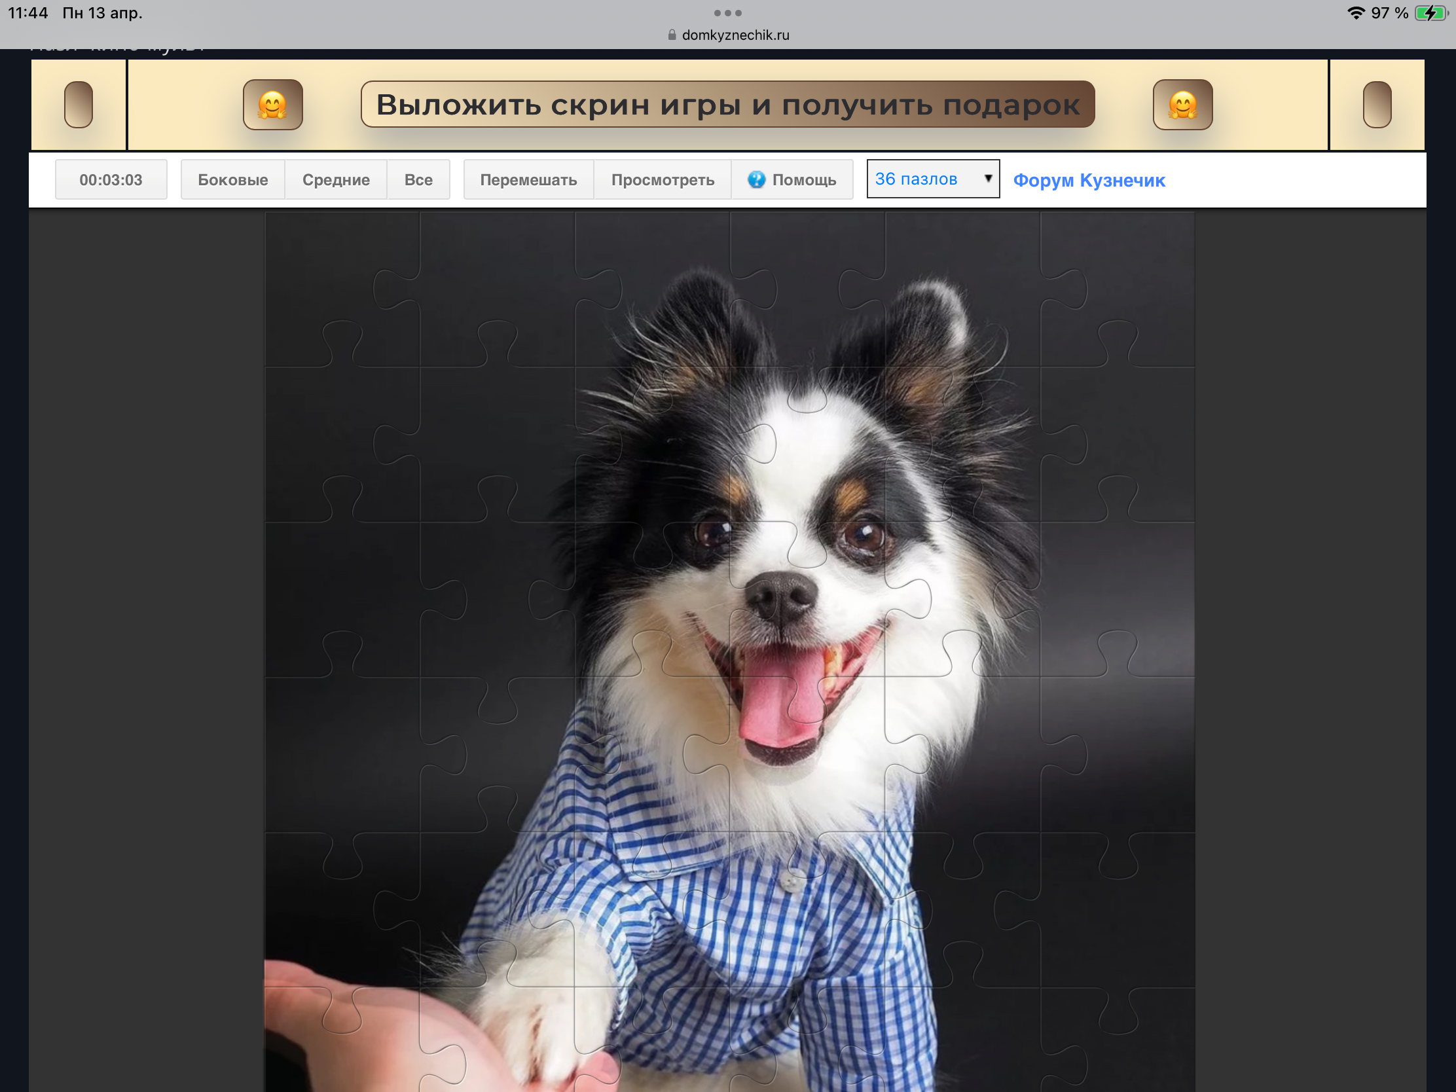Click the far-left rounded brown button

(79, 105)
